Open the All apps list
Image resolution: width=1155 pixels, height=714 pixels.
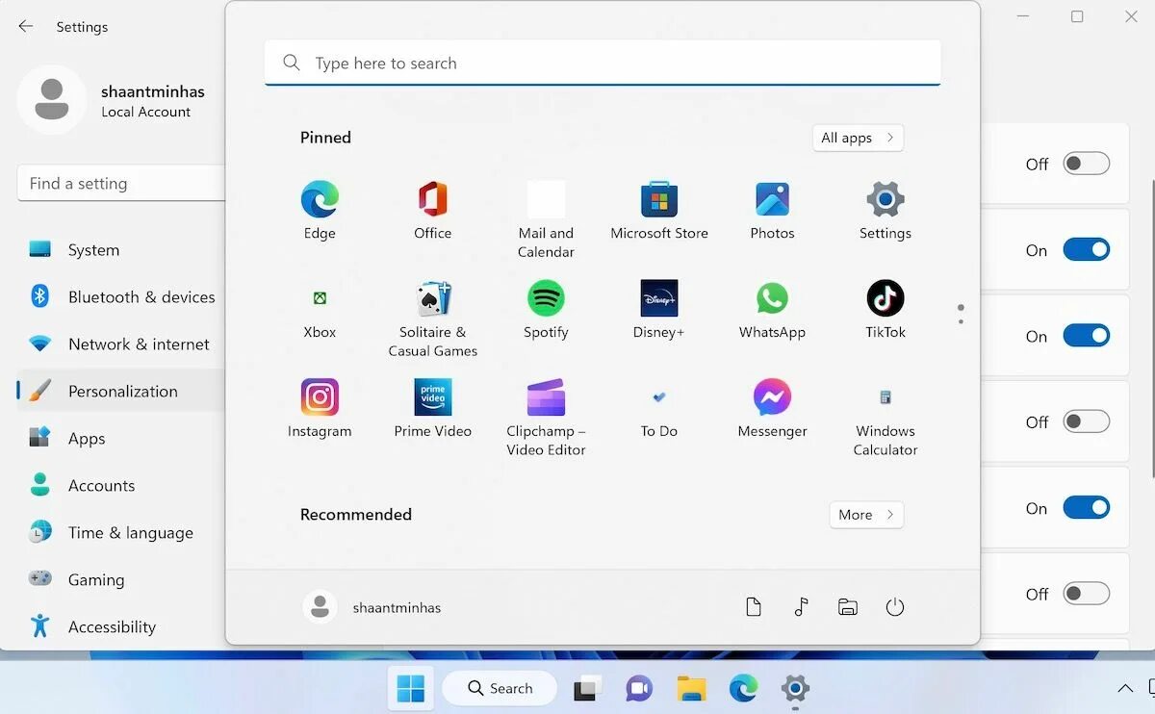point(857,138)
